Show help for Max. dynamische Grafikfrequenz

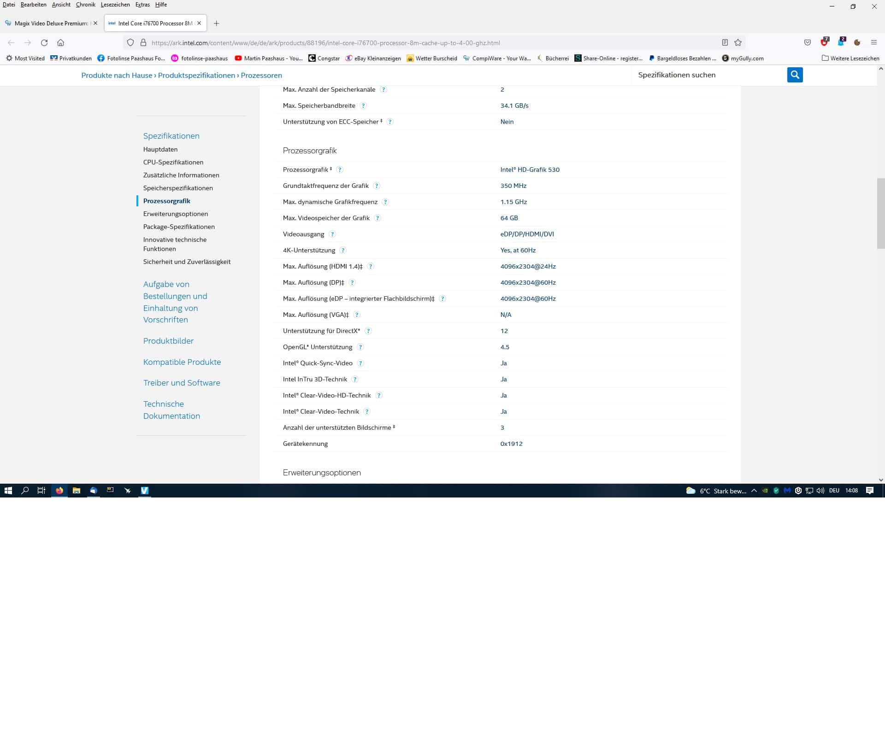[385, 202]
